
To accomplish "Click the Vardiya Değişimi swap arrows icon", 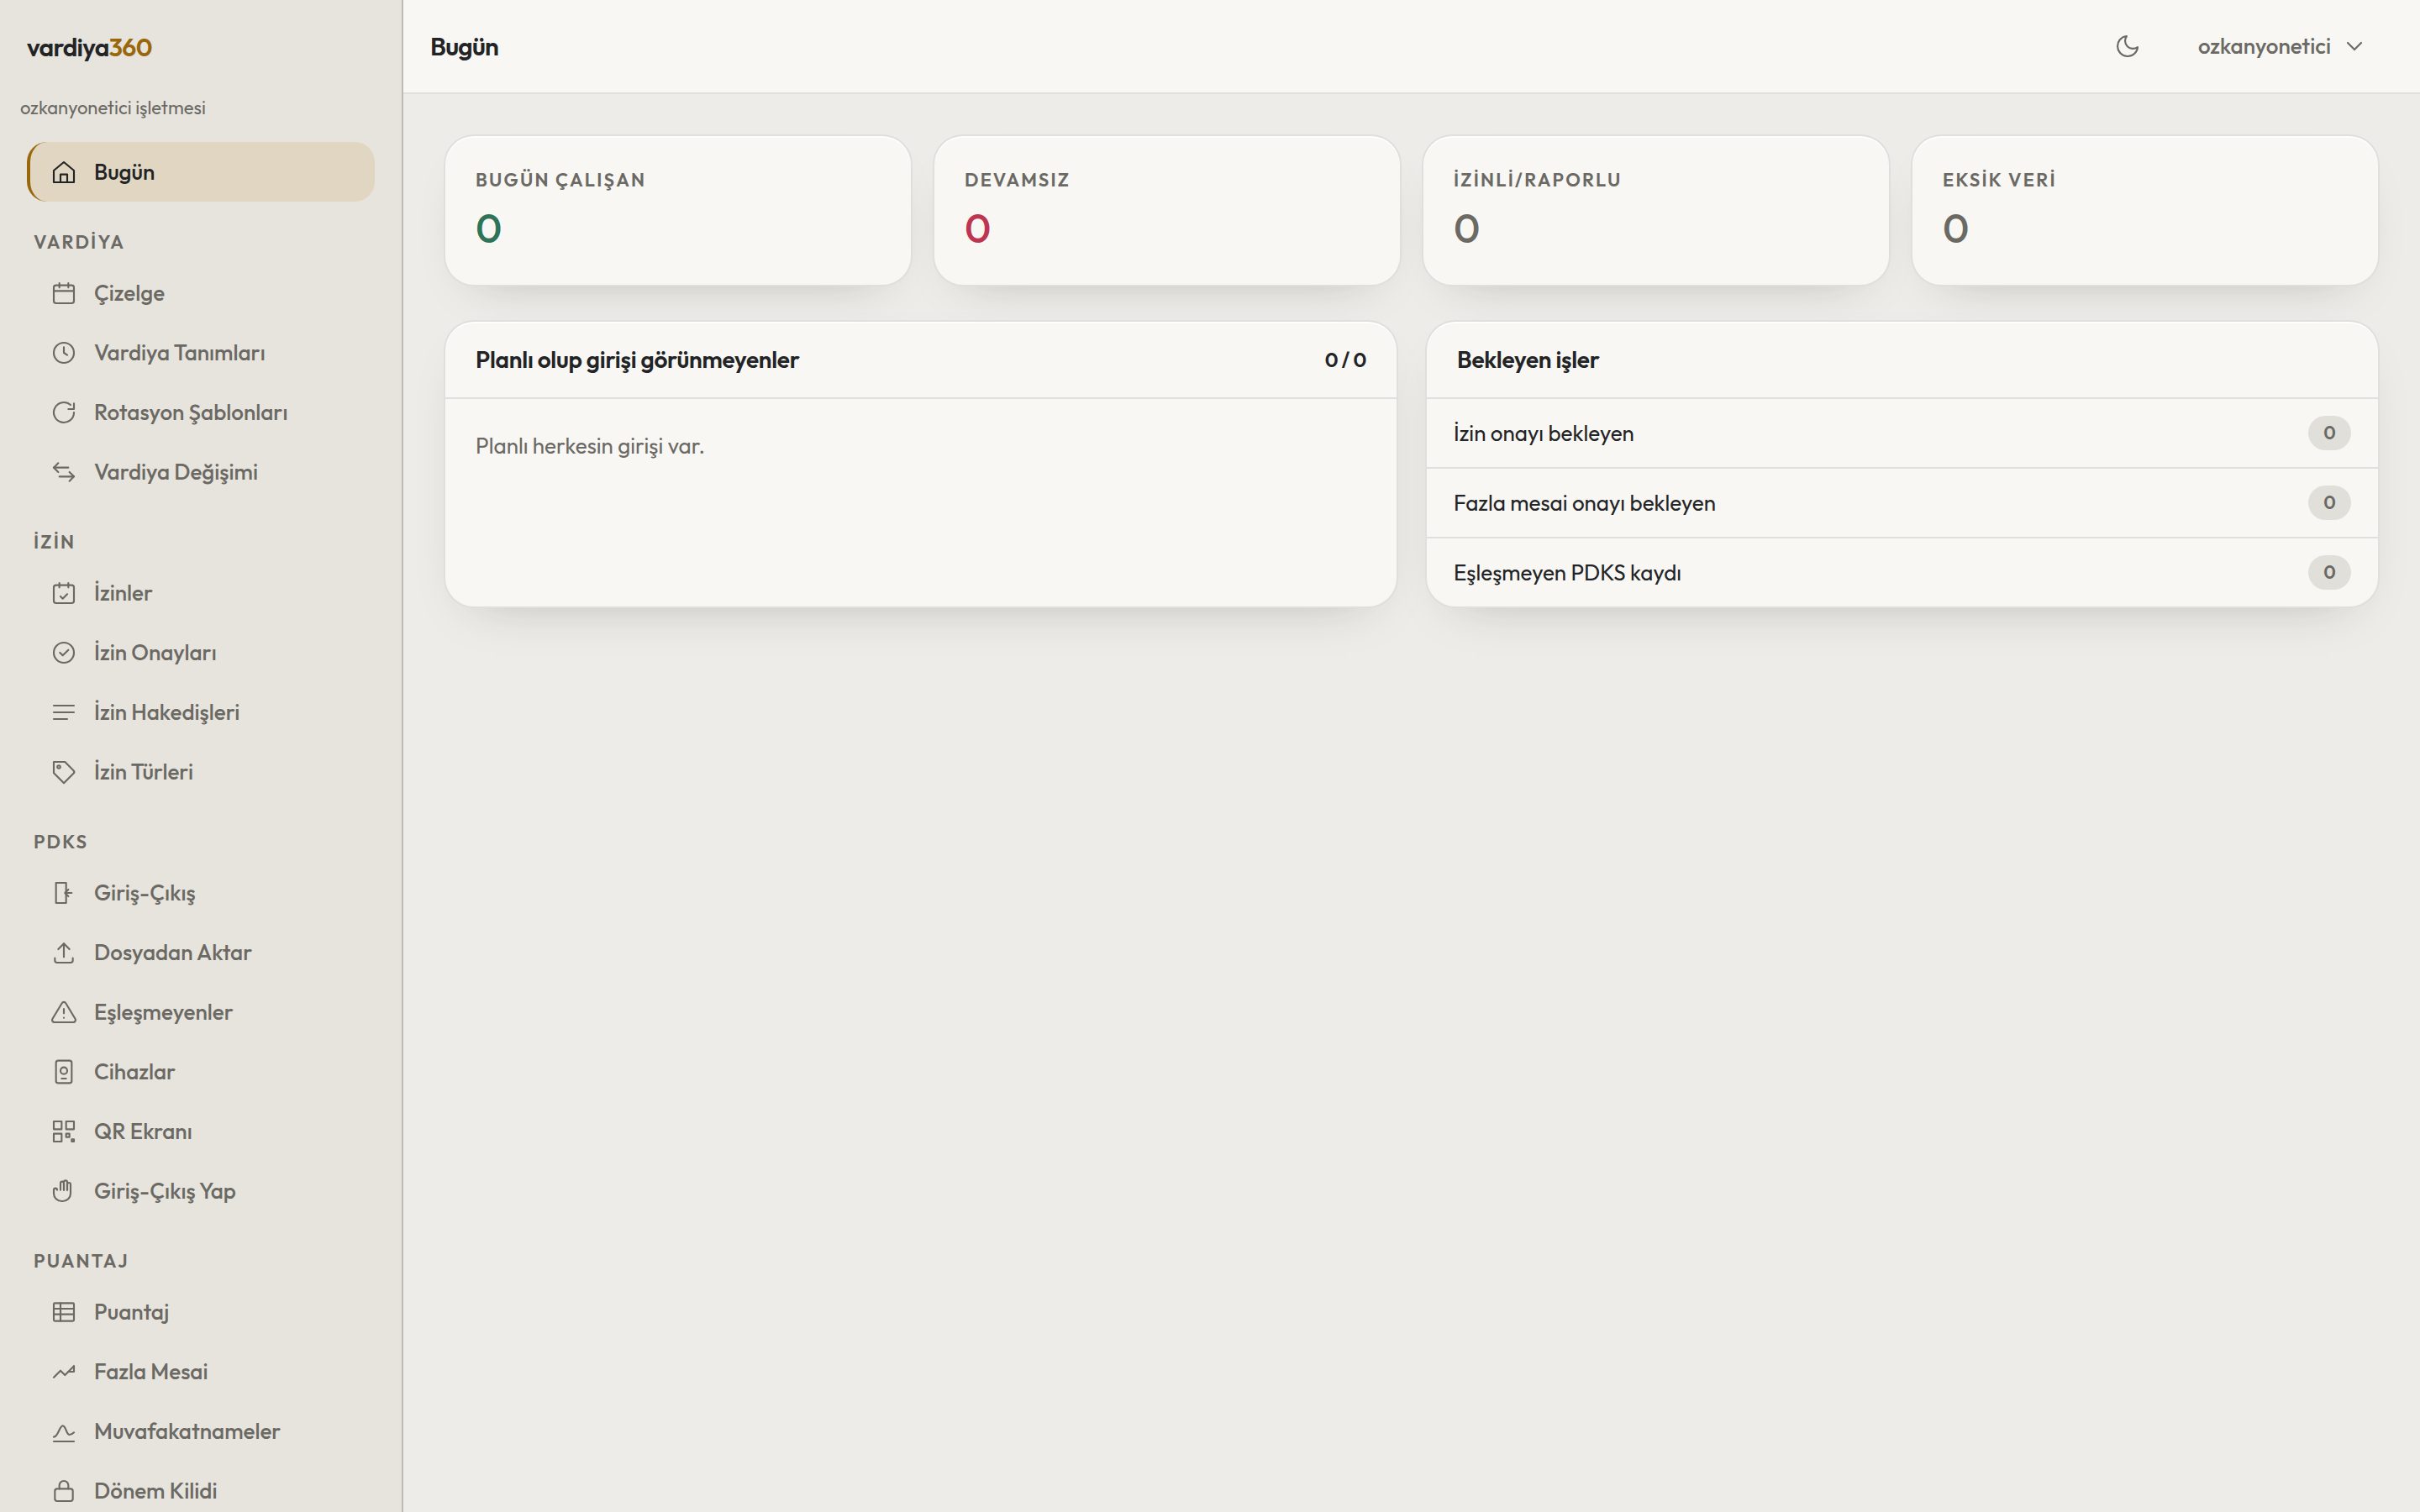I will click(64, 472).
